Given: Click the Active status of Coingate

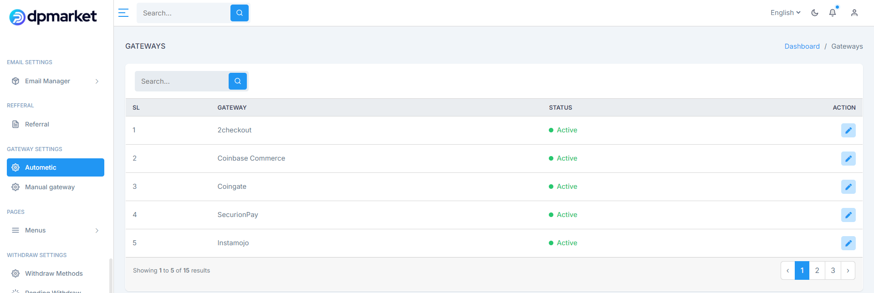Looking at the screenshot, I should point(563,187).
